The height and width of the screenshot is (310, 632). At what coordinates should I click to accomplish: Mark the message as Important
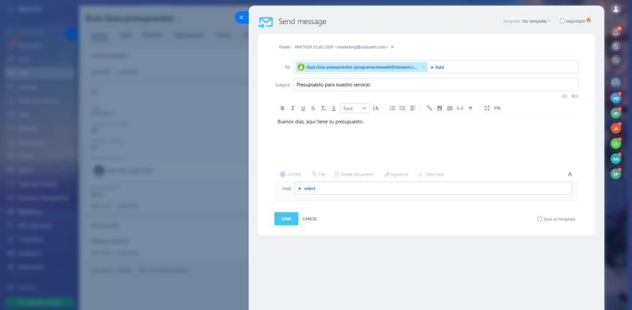click(562, 21)
